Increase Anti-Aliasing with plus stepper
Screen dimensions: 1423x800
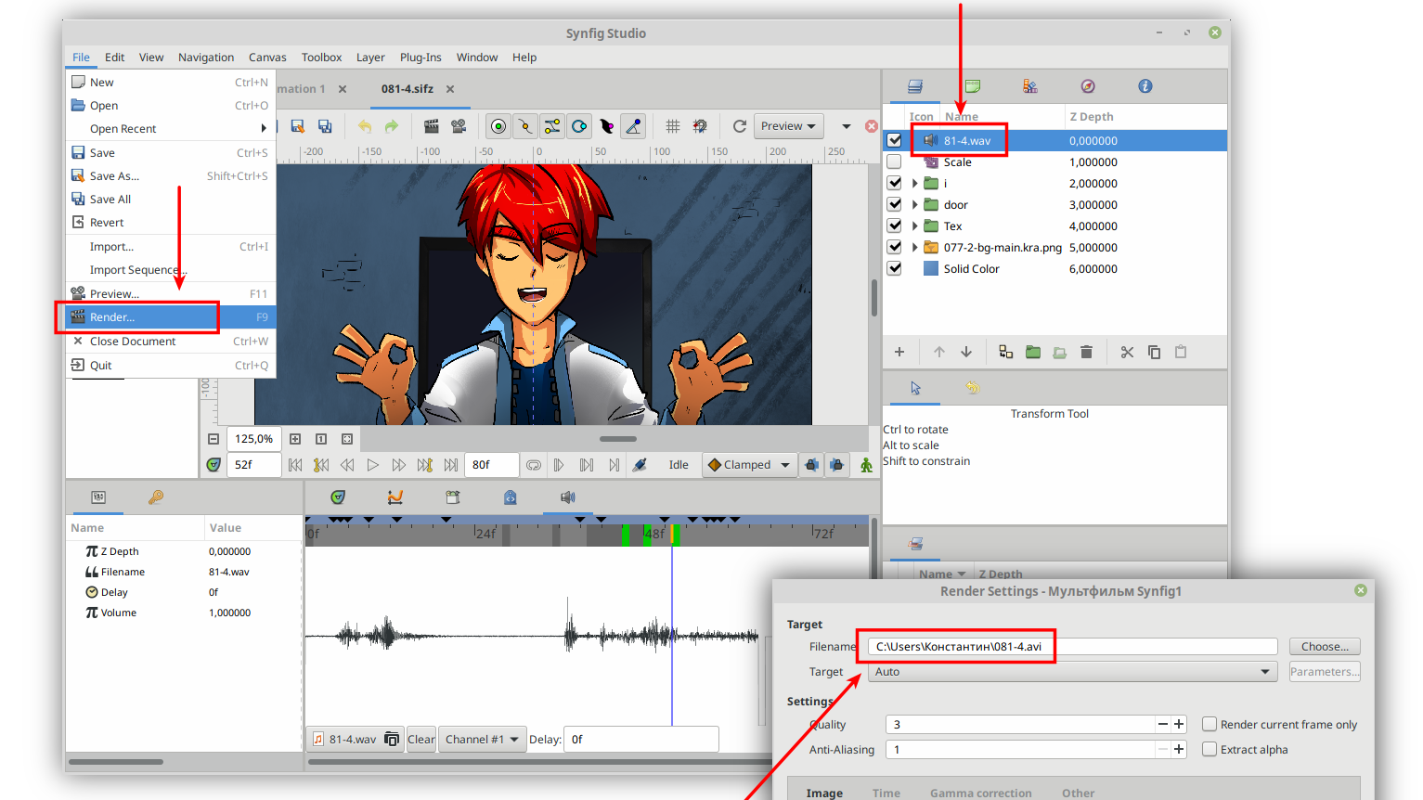click(x=1179, y=749)
